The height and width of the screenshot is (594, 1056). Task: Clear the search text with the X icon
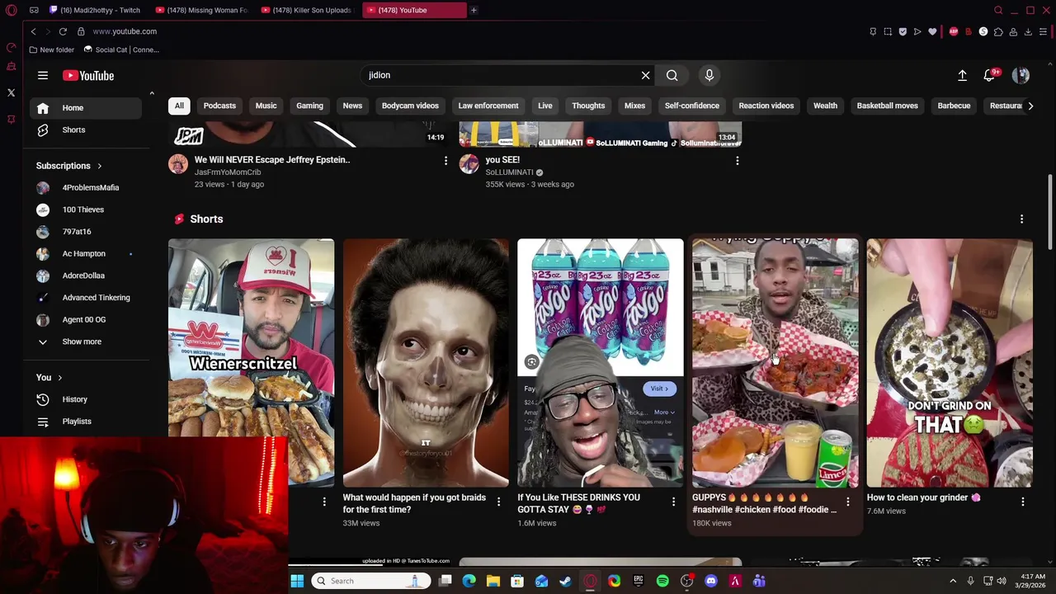coord(645,75)
